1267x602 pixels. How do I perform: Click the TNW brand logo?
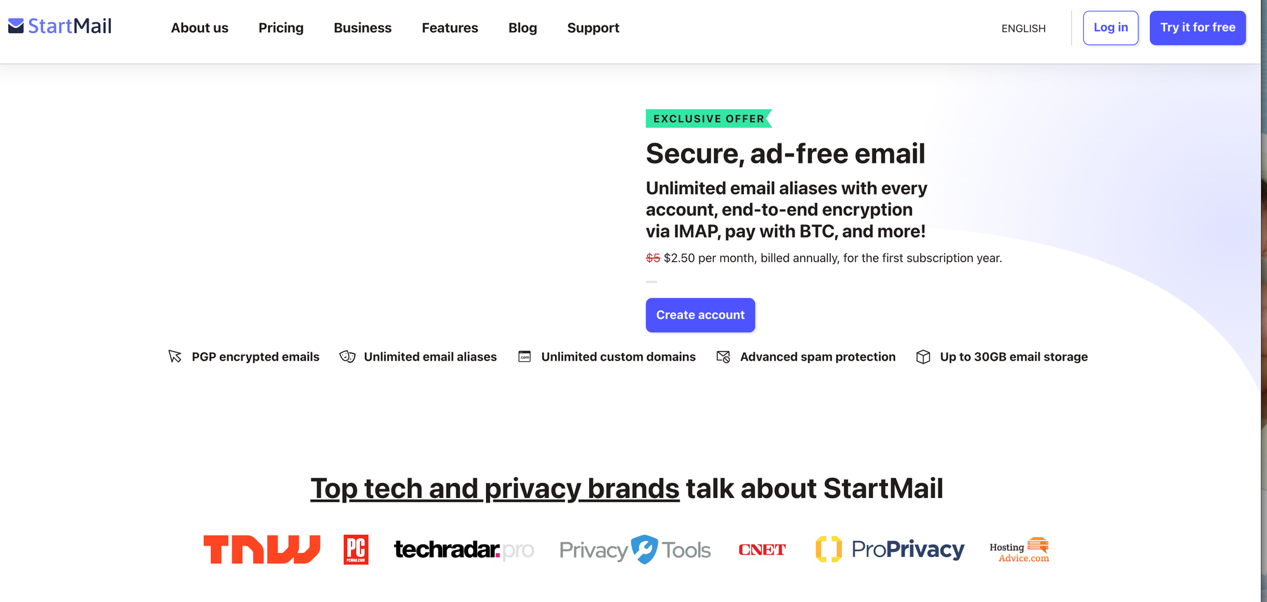coord(262,549)
